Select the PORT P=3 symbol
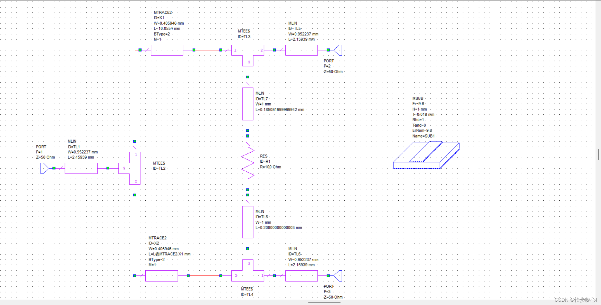This screenshot has height=305, width=601. point(338,276)
